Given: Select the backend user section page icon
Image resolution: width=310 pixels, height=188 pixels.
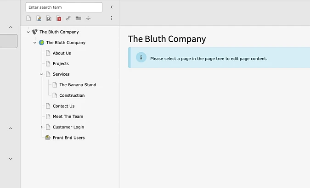Looking at the screenshot, I should pos(39,18).
